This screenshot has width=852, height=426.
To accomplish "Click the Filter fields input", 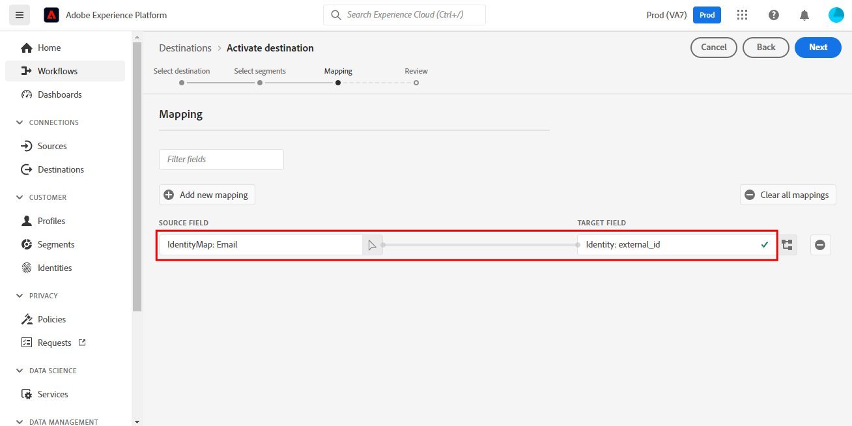I will click(x=221, y=159).
